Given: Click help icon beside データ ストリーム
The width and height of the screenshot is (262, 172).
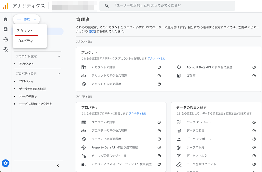Looking at the screenshot, I should point(254,122).
